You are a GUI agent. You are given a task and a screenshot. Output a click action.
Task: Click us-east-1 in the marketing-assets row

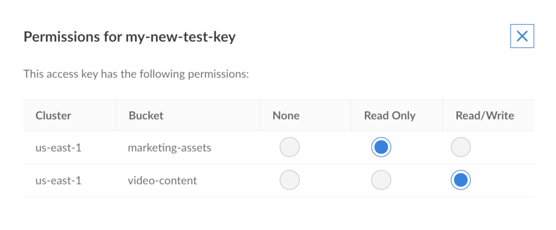coord(58,148)
